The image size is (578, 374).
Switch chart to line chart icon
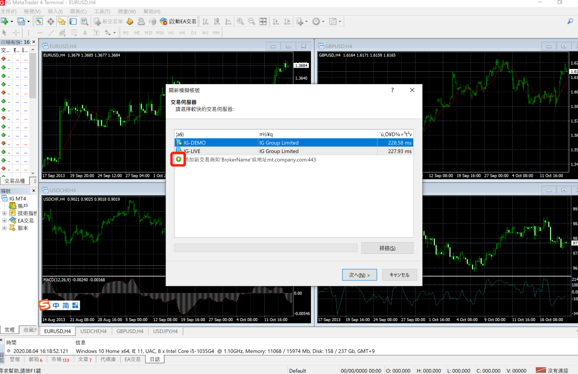228,21
